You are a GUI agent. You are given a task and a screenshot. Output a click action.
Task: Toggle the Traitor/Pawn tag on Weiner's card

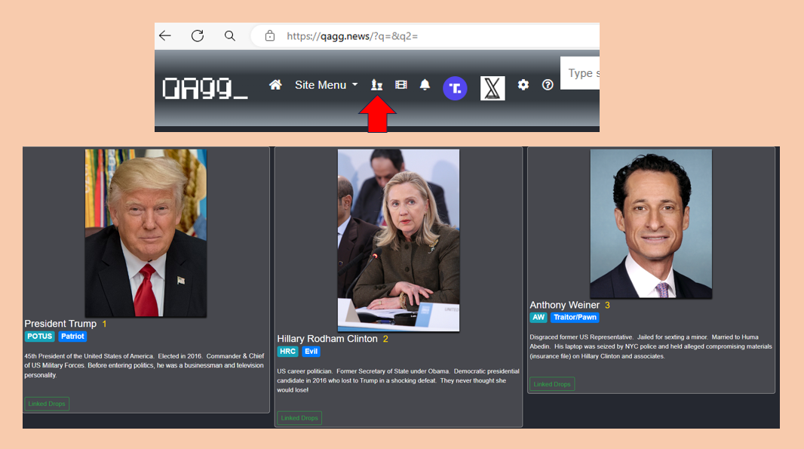(575, 317)
